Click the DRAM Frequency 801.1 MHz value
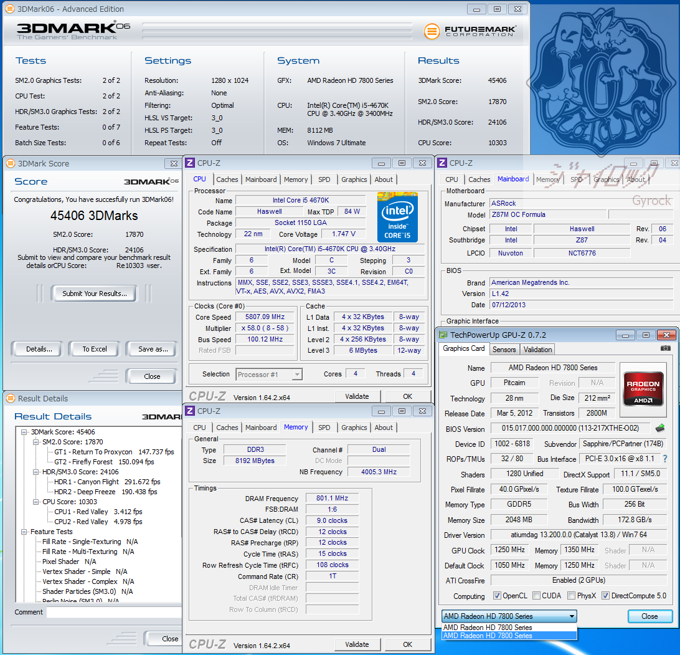The image size is (680, 655). [x=332, y=498]
